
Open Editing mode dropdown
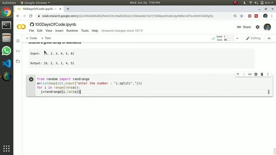pos(253,38)
